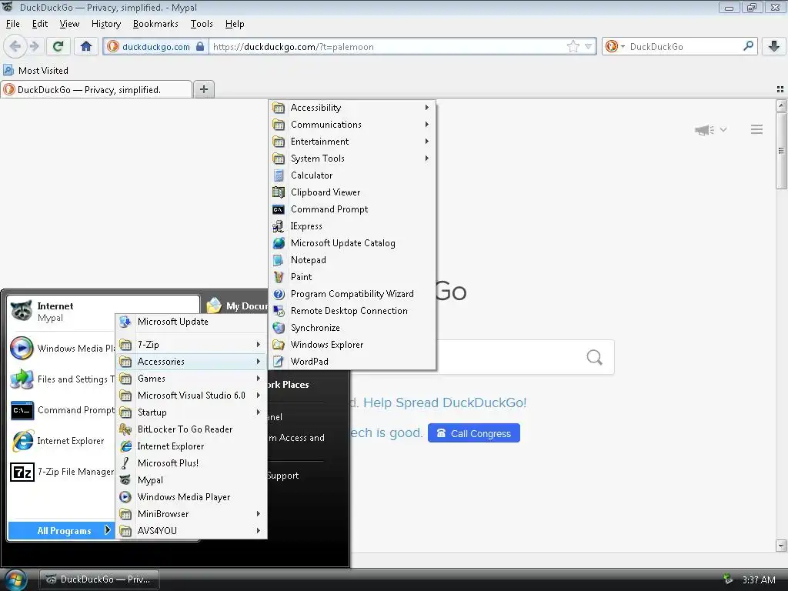Launch pinned Internet Explorer in Start menu
Viewport: 788px width, 591px height.
(62, 441)
